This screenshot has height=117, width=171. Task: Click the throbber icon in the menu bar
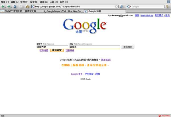coord(168,2)
